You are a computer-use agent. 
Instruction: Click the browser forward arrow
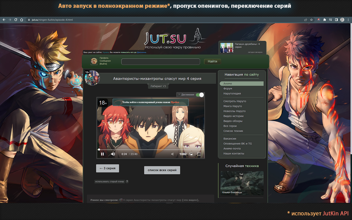pos(10,20)
